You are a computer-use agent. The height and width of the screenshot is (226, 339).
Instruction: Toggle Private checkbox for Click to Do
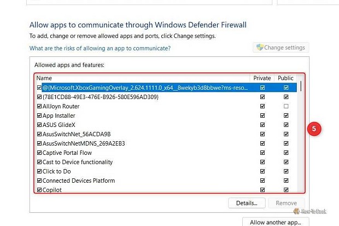coord(262,171)
